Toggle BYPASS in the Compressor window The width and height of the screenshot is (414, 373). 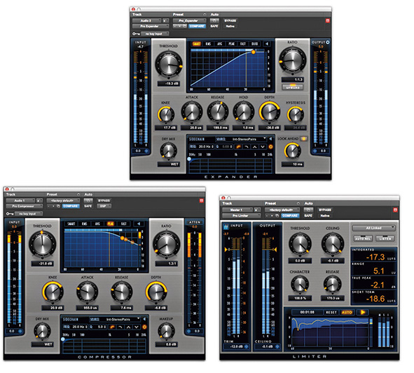tap(104, 201)
